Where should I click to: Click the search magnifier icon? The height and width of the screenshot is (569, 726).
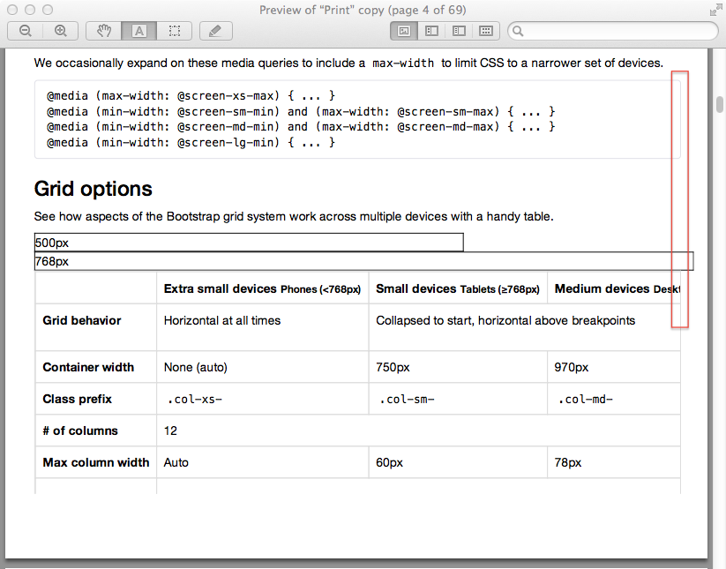[518, 31]
